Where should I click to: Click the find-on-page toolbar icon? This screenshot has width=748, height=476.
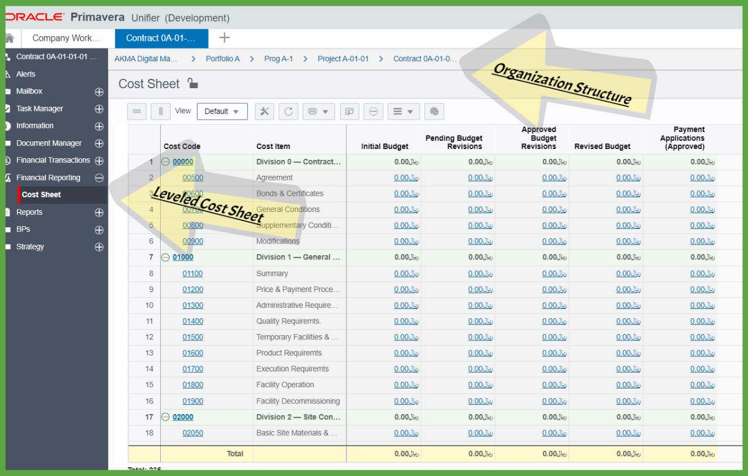click(349, 112)
